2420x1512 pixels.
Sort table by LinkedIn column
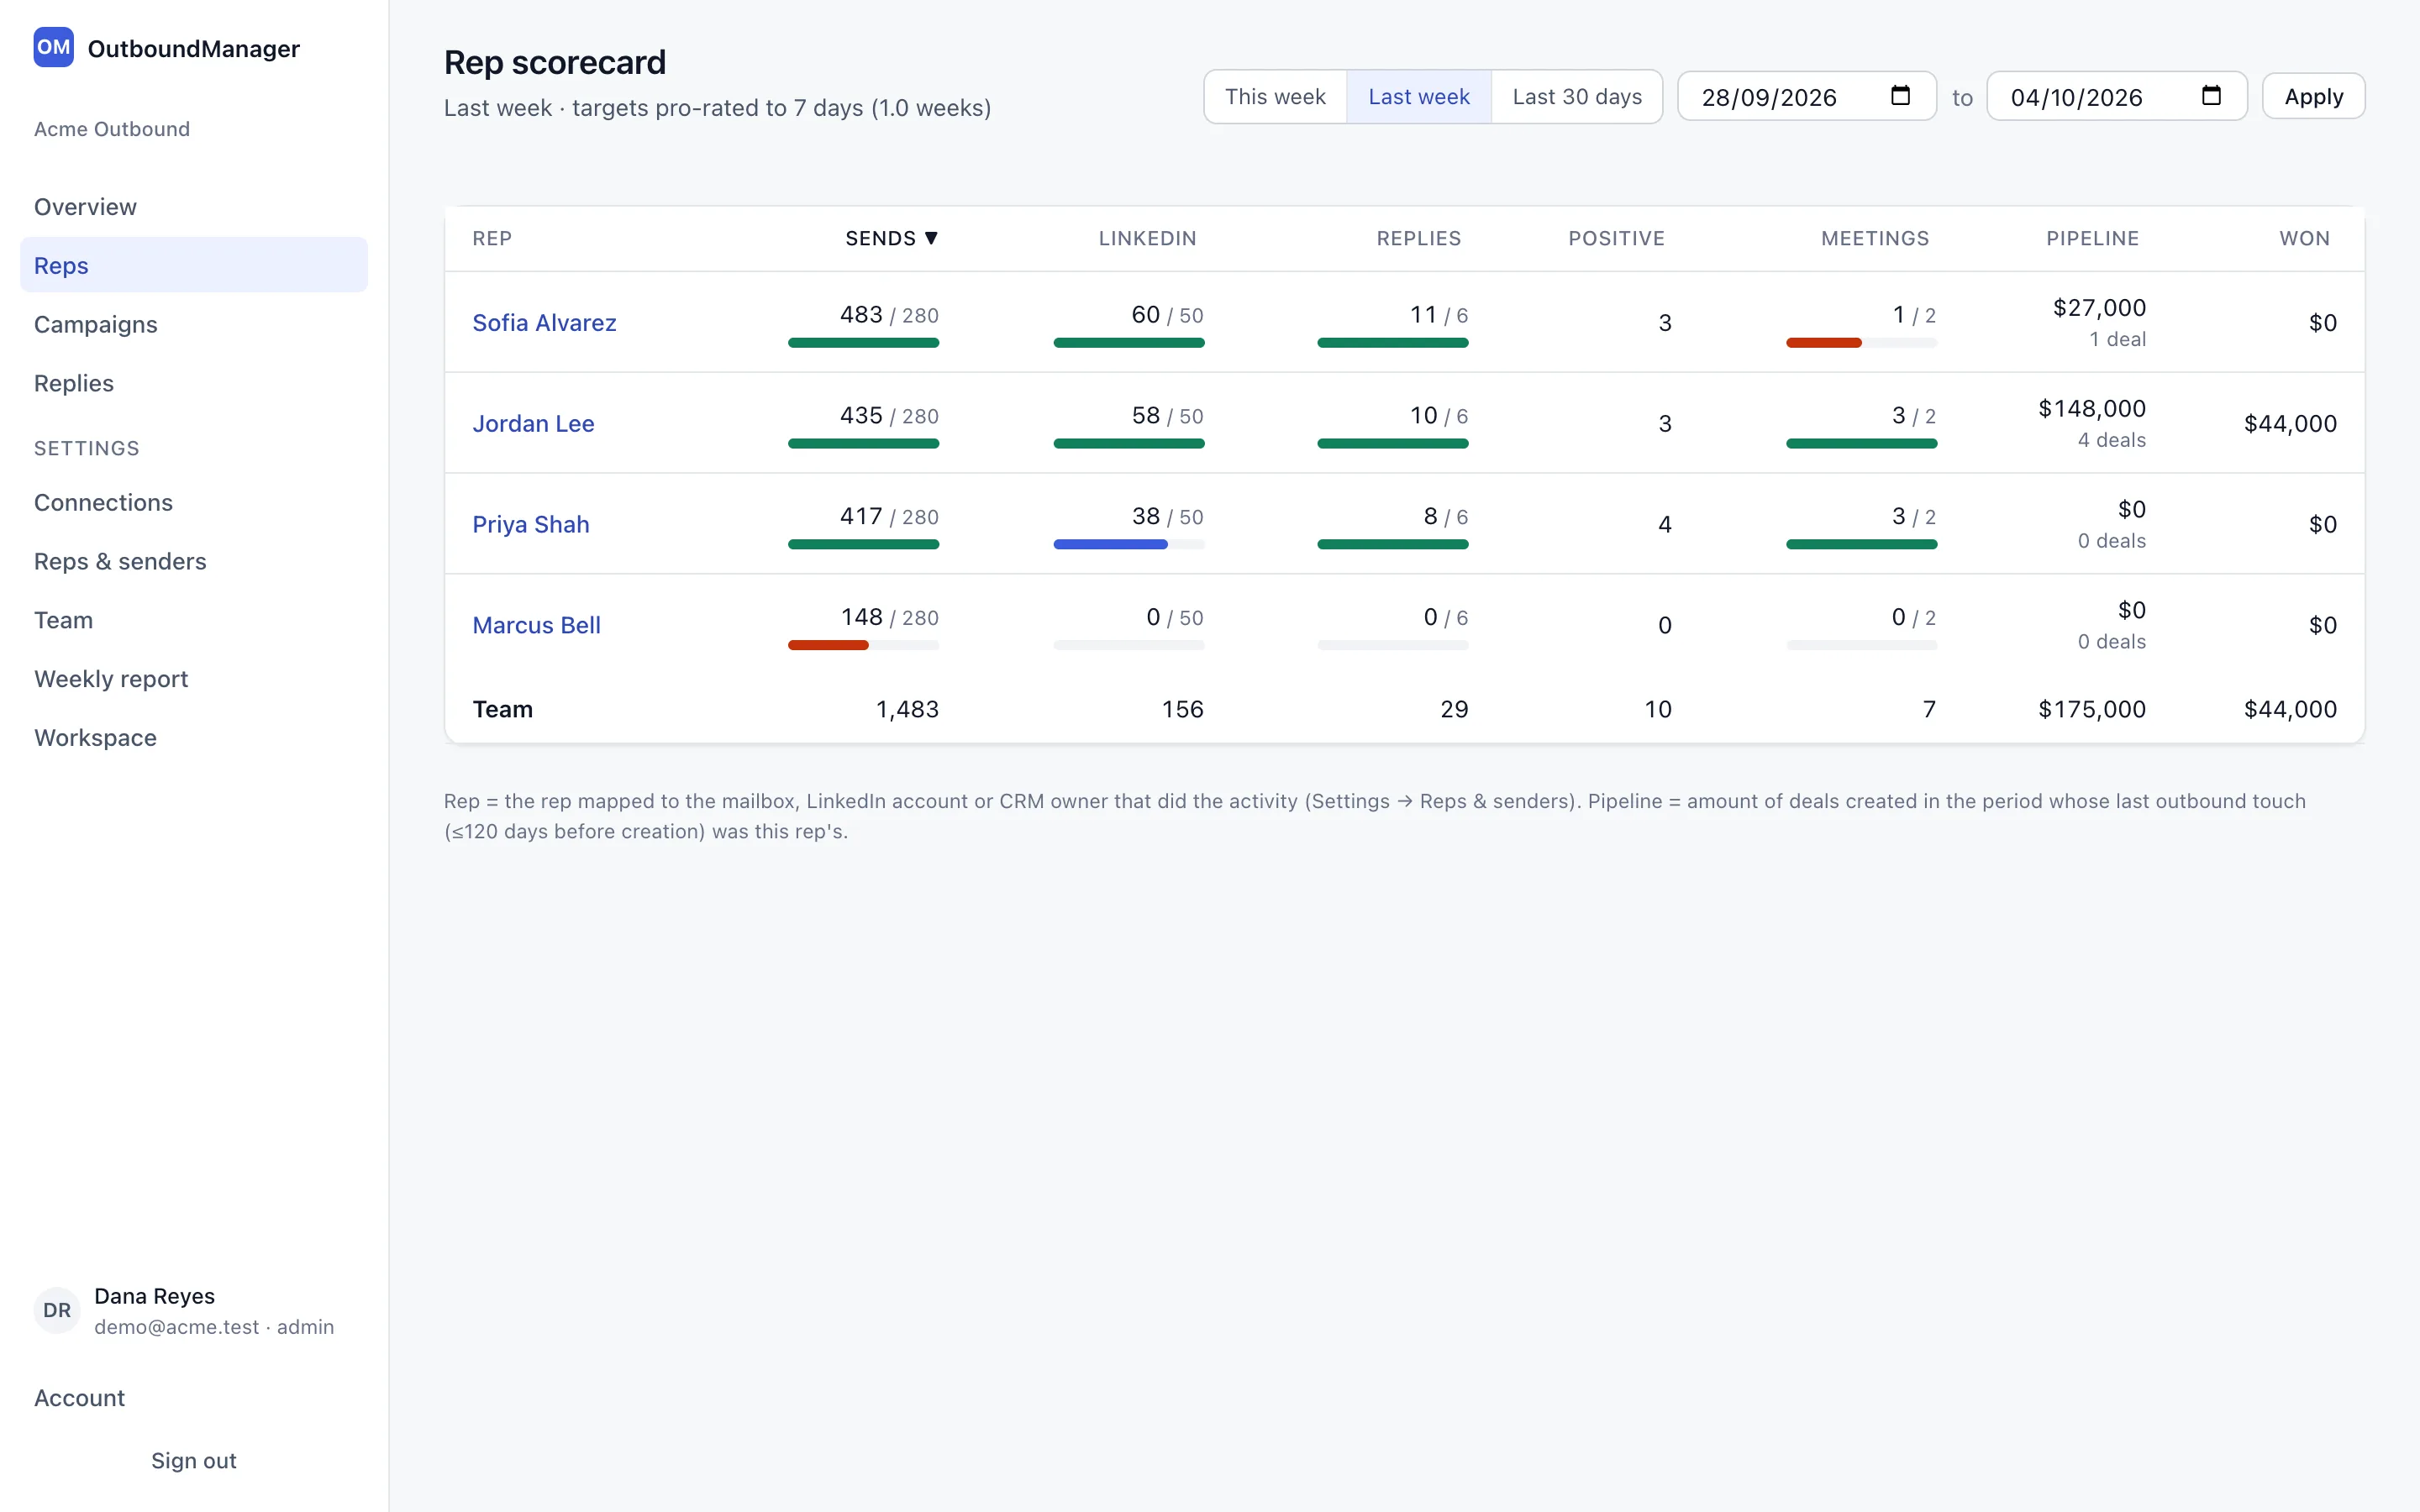1147,238
